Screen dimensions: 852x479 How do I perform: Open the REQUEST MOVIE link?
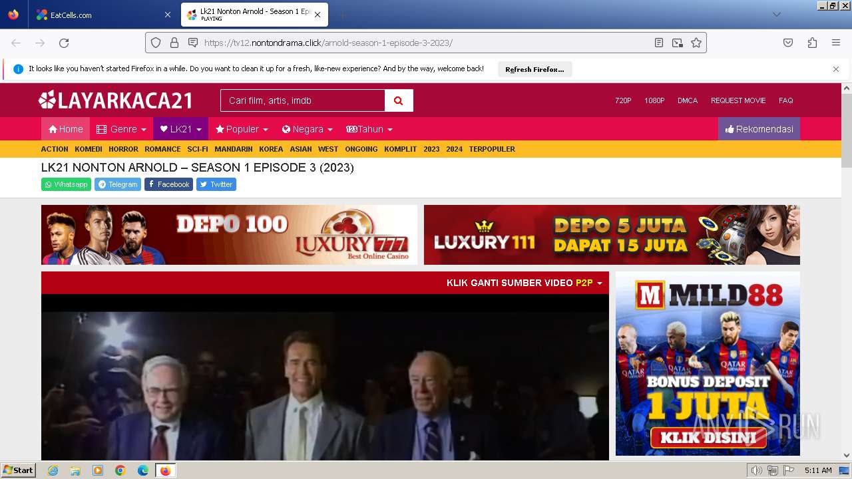coord(738,100)
